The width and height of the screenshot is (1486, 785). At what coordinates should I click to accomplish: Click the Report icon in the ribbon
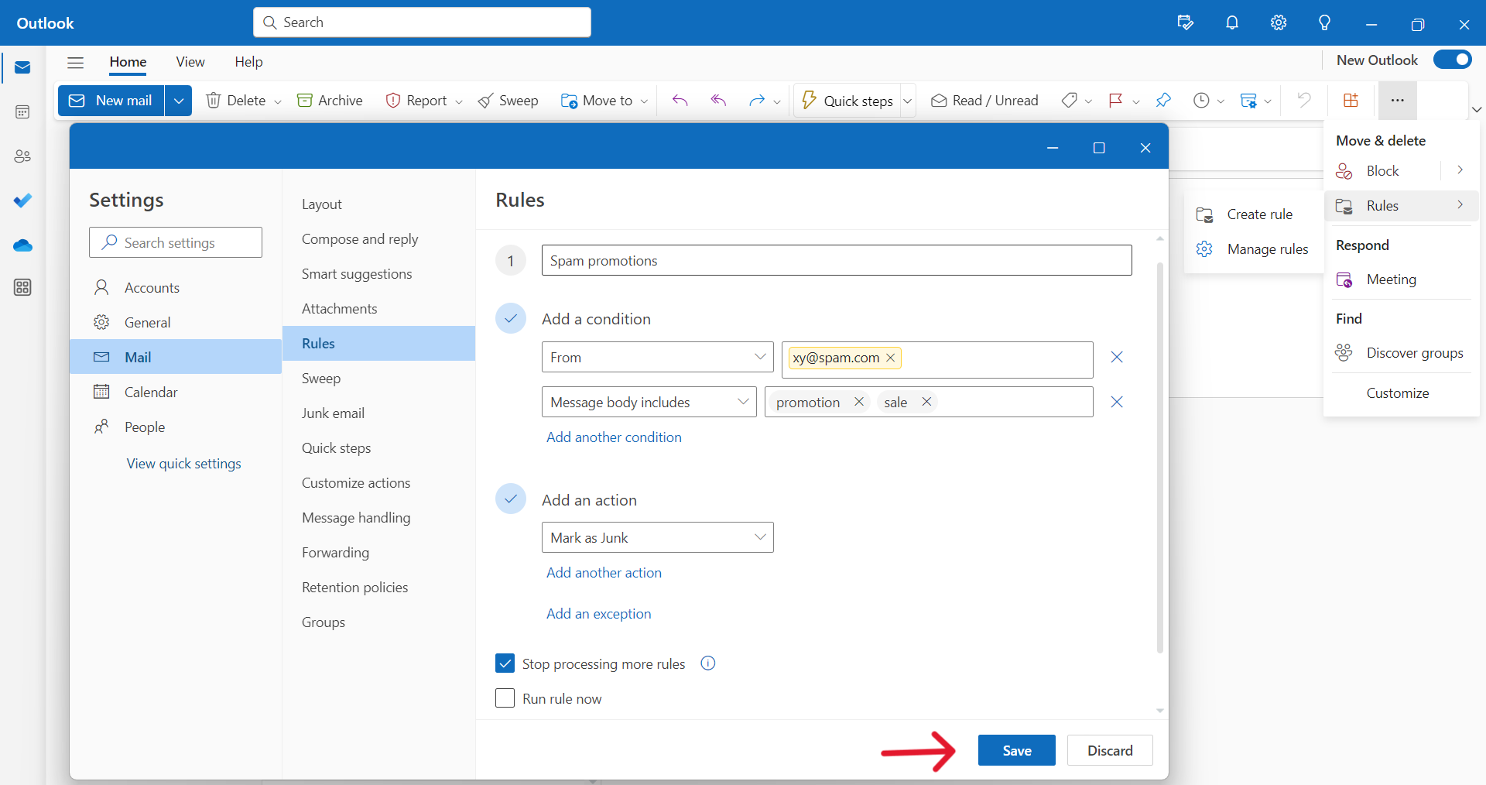coord(395,100)
